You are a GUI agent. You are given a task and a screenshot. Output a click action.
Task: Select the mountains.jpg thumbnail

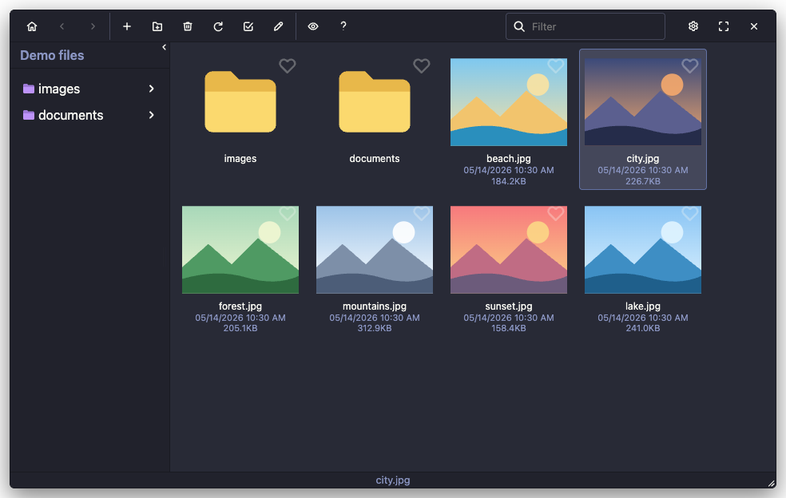tap(375, 250)
